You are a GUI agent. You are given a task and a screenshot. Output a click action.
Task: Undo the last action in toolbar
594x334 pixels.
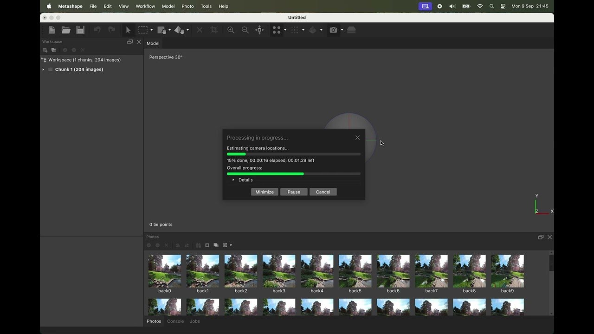(97, 30)
